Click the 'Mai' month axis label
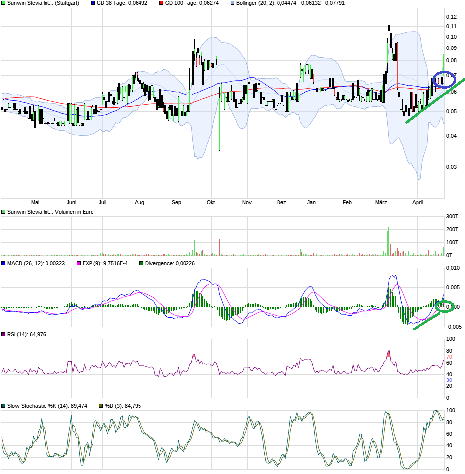This screenshot has height=474, width=465. coord(35,202)
